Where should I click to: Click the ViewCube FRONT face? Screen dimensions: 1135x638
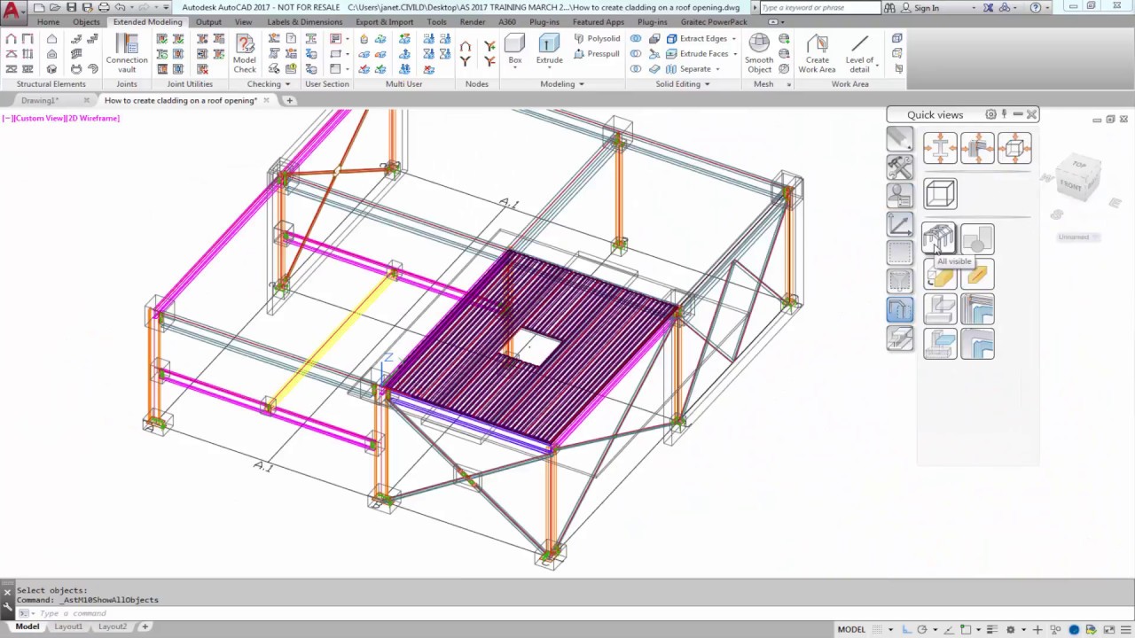[x=1071, y=185]
